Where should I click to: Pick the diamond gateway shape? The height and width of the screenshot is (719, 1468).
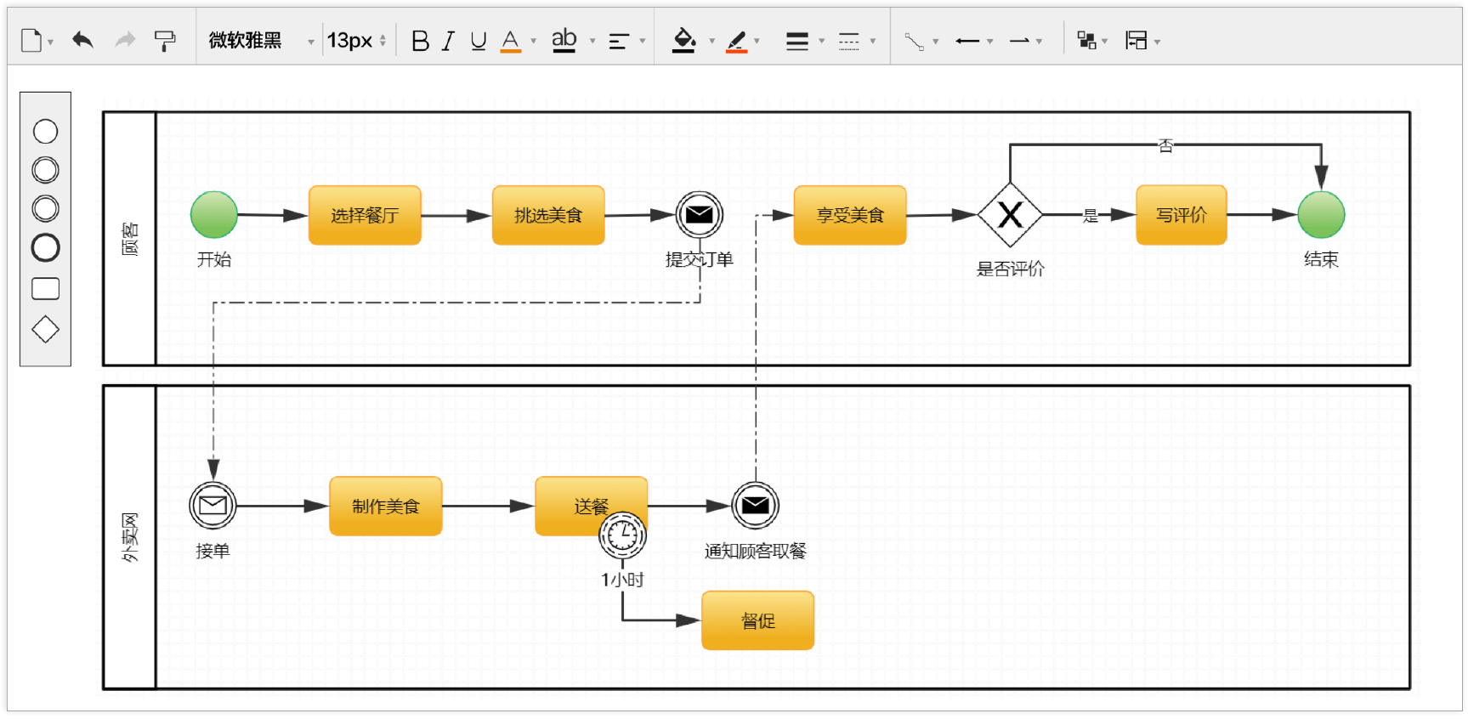(x=45, y=329)
